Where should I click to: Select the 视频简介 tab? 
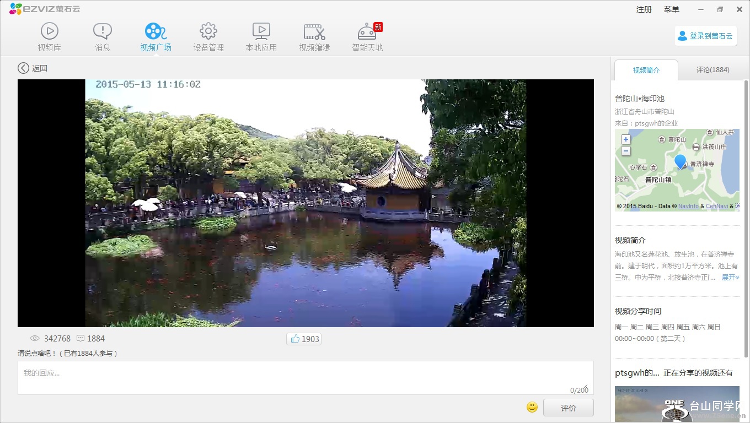pos(646,70)
